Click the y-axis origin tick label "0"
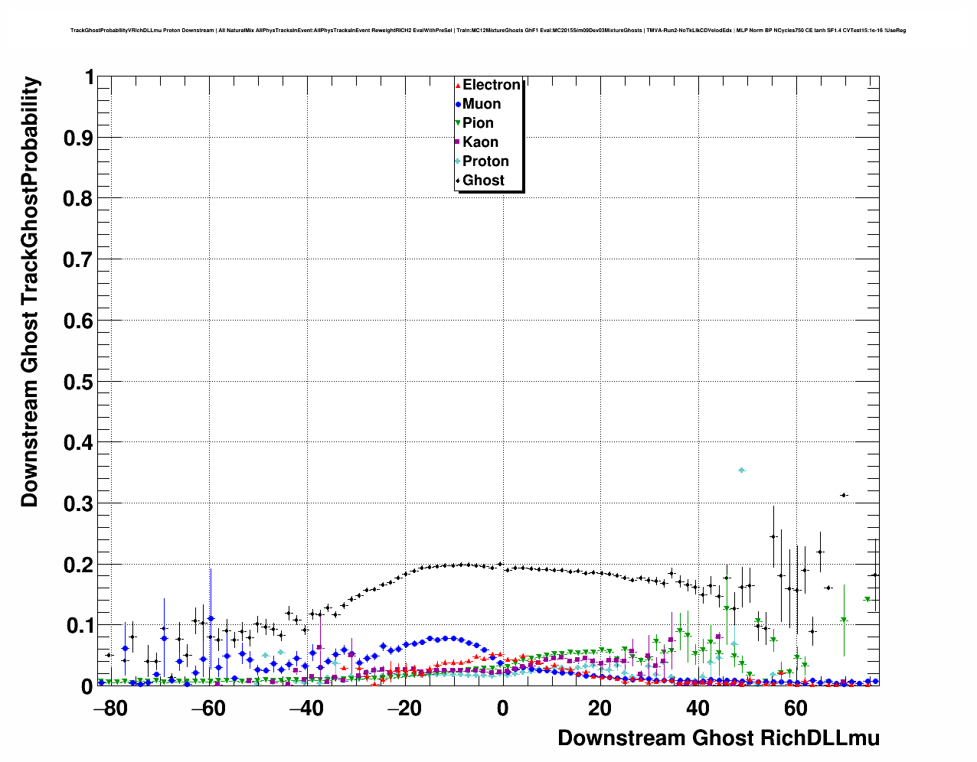Screen dimensions: 977x762 tap(88, 687)
